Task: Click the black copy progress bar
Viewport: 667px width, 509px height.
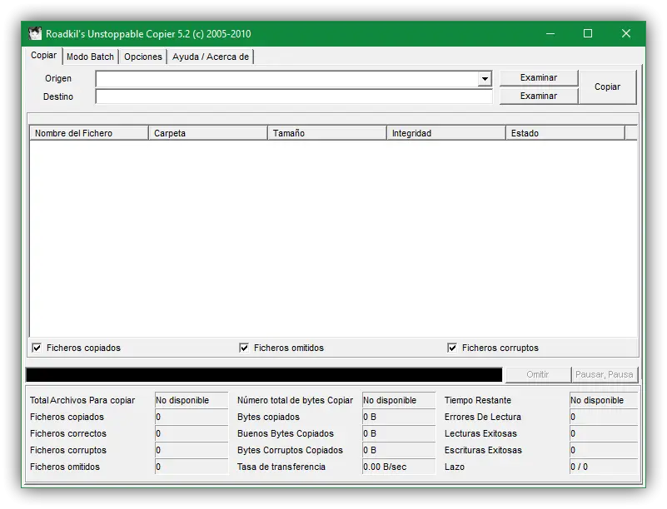Action: [x=264, y=375]
